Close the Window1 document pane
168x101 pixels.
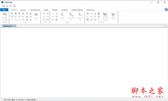click(x=166, y=26)
